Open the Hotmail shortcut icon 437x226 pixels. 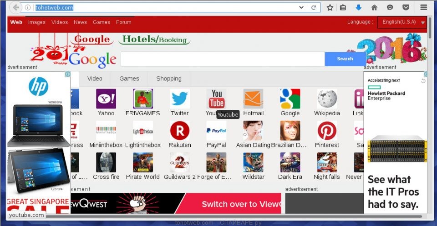tap(254, 98)
